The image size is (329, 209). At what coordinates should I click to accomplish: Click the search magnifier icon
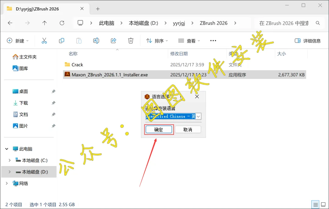[318, 23]
